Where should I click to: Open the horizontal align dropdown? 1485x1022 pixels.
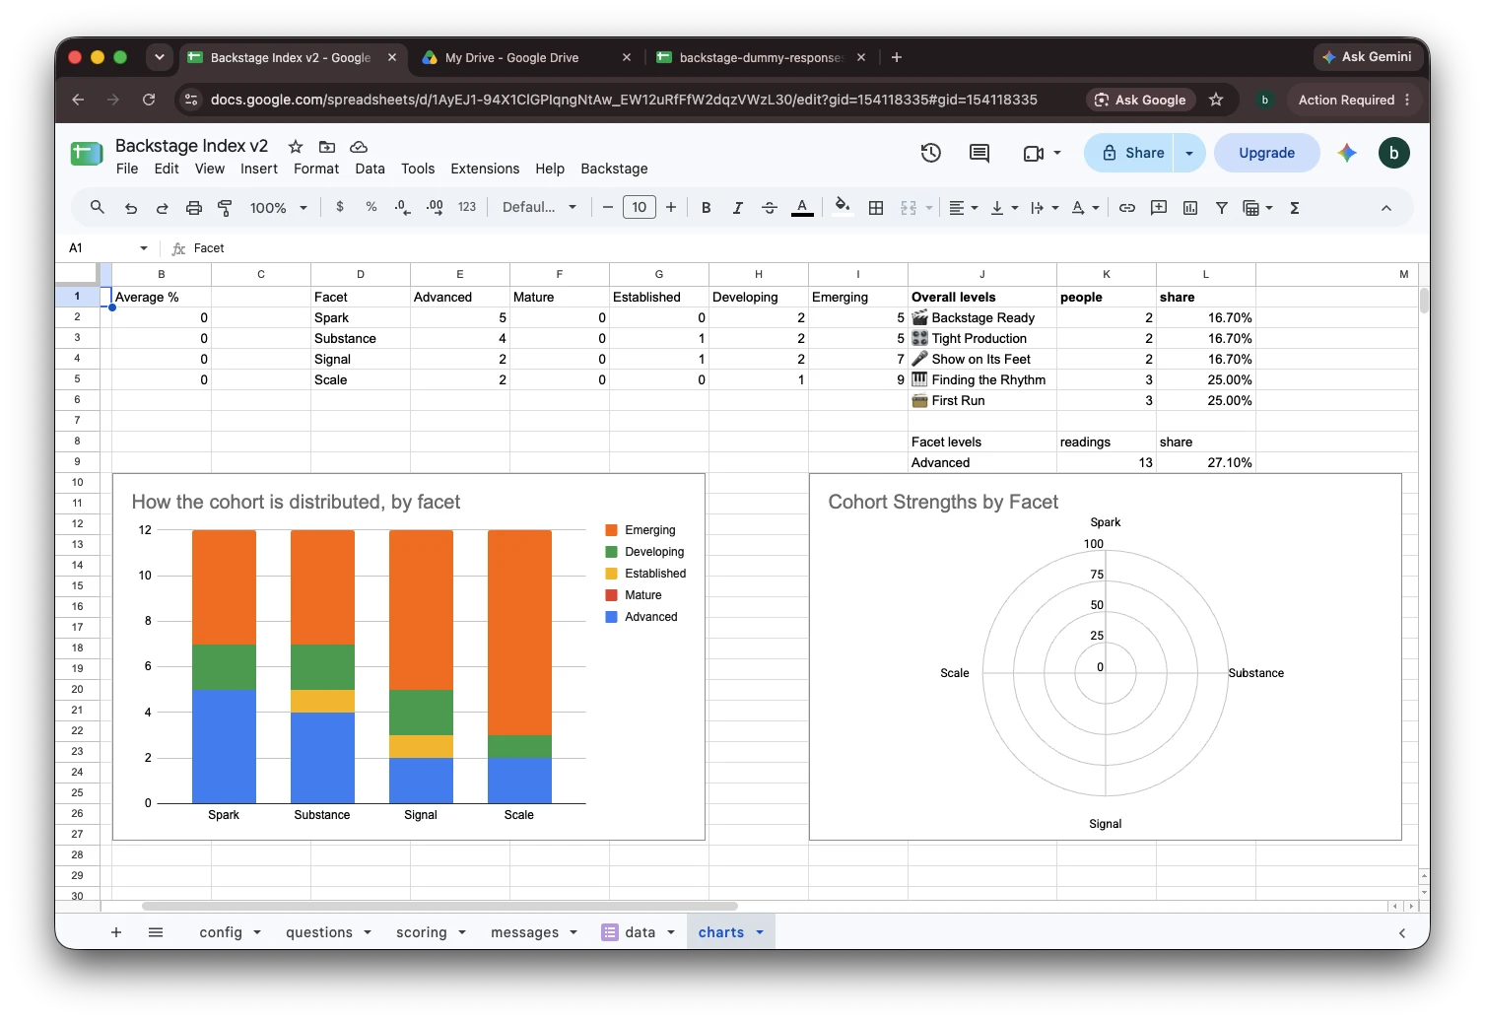point(963,207)
